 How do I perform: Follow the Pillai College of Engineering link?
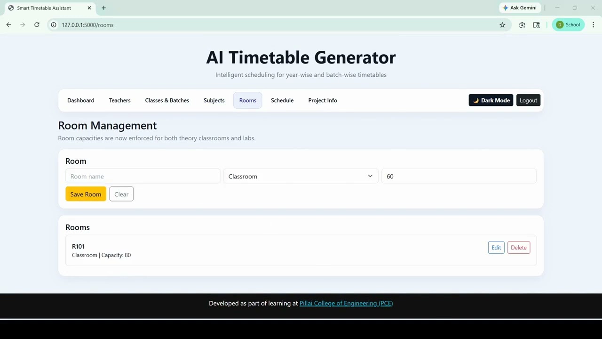coord(346,303)
